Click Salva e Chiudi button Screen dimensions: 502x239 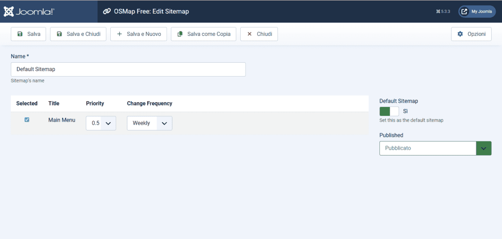78,34
